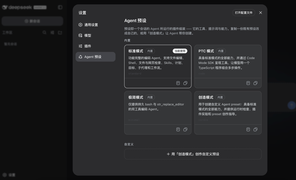Open 通用设置 in the settings sidebar

[95, 25]
